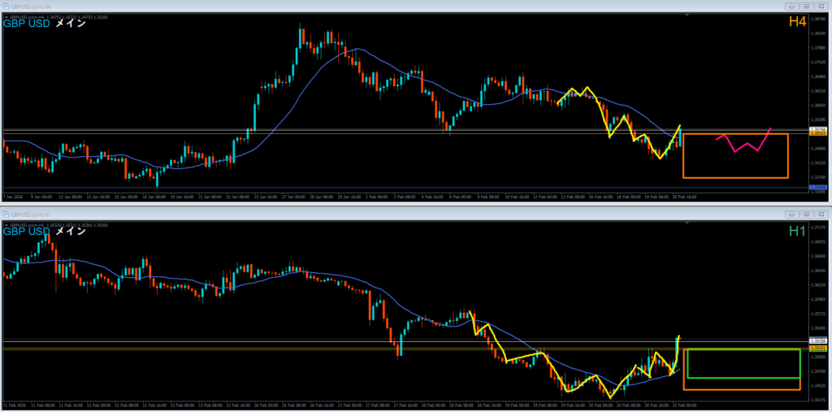Viewport: 832px width, 412px height.
Task: Click the GBPUSD H1 window title icon
Action: point(6,215)
